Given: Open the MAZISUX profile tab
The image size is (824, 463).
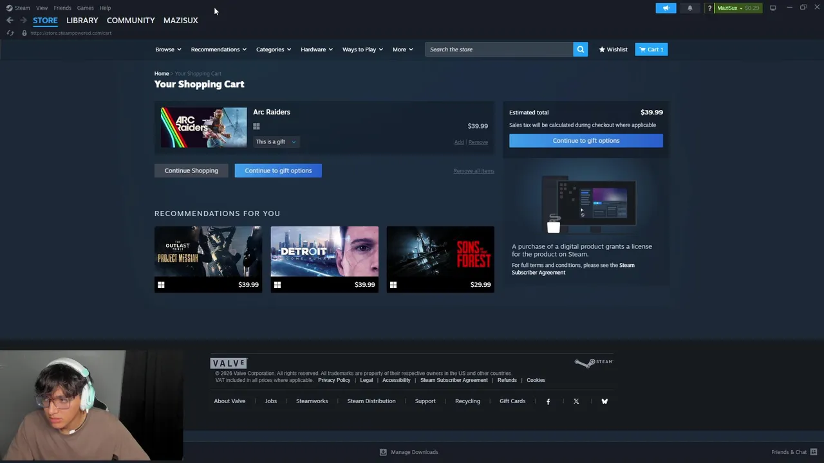Looking at the screenshot, I should click(180, 21).
